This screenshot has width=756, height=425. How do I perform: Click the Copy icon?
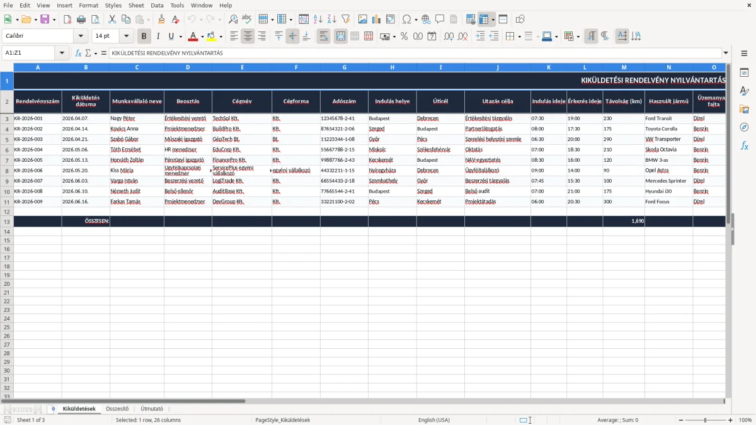125,20
